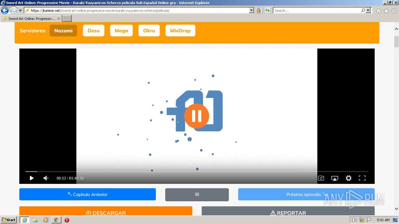The width and height of the screenshot is (399, 224).
Task: Go to Capitulo Anterior
Action: tap(88, 194)
